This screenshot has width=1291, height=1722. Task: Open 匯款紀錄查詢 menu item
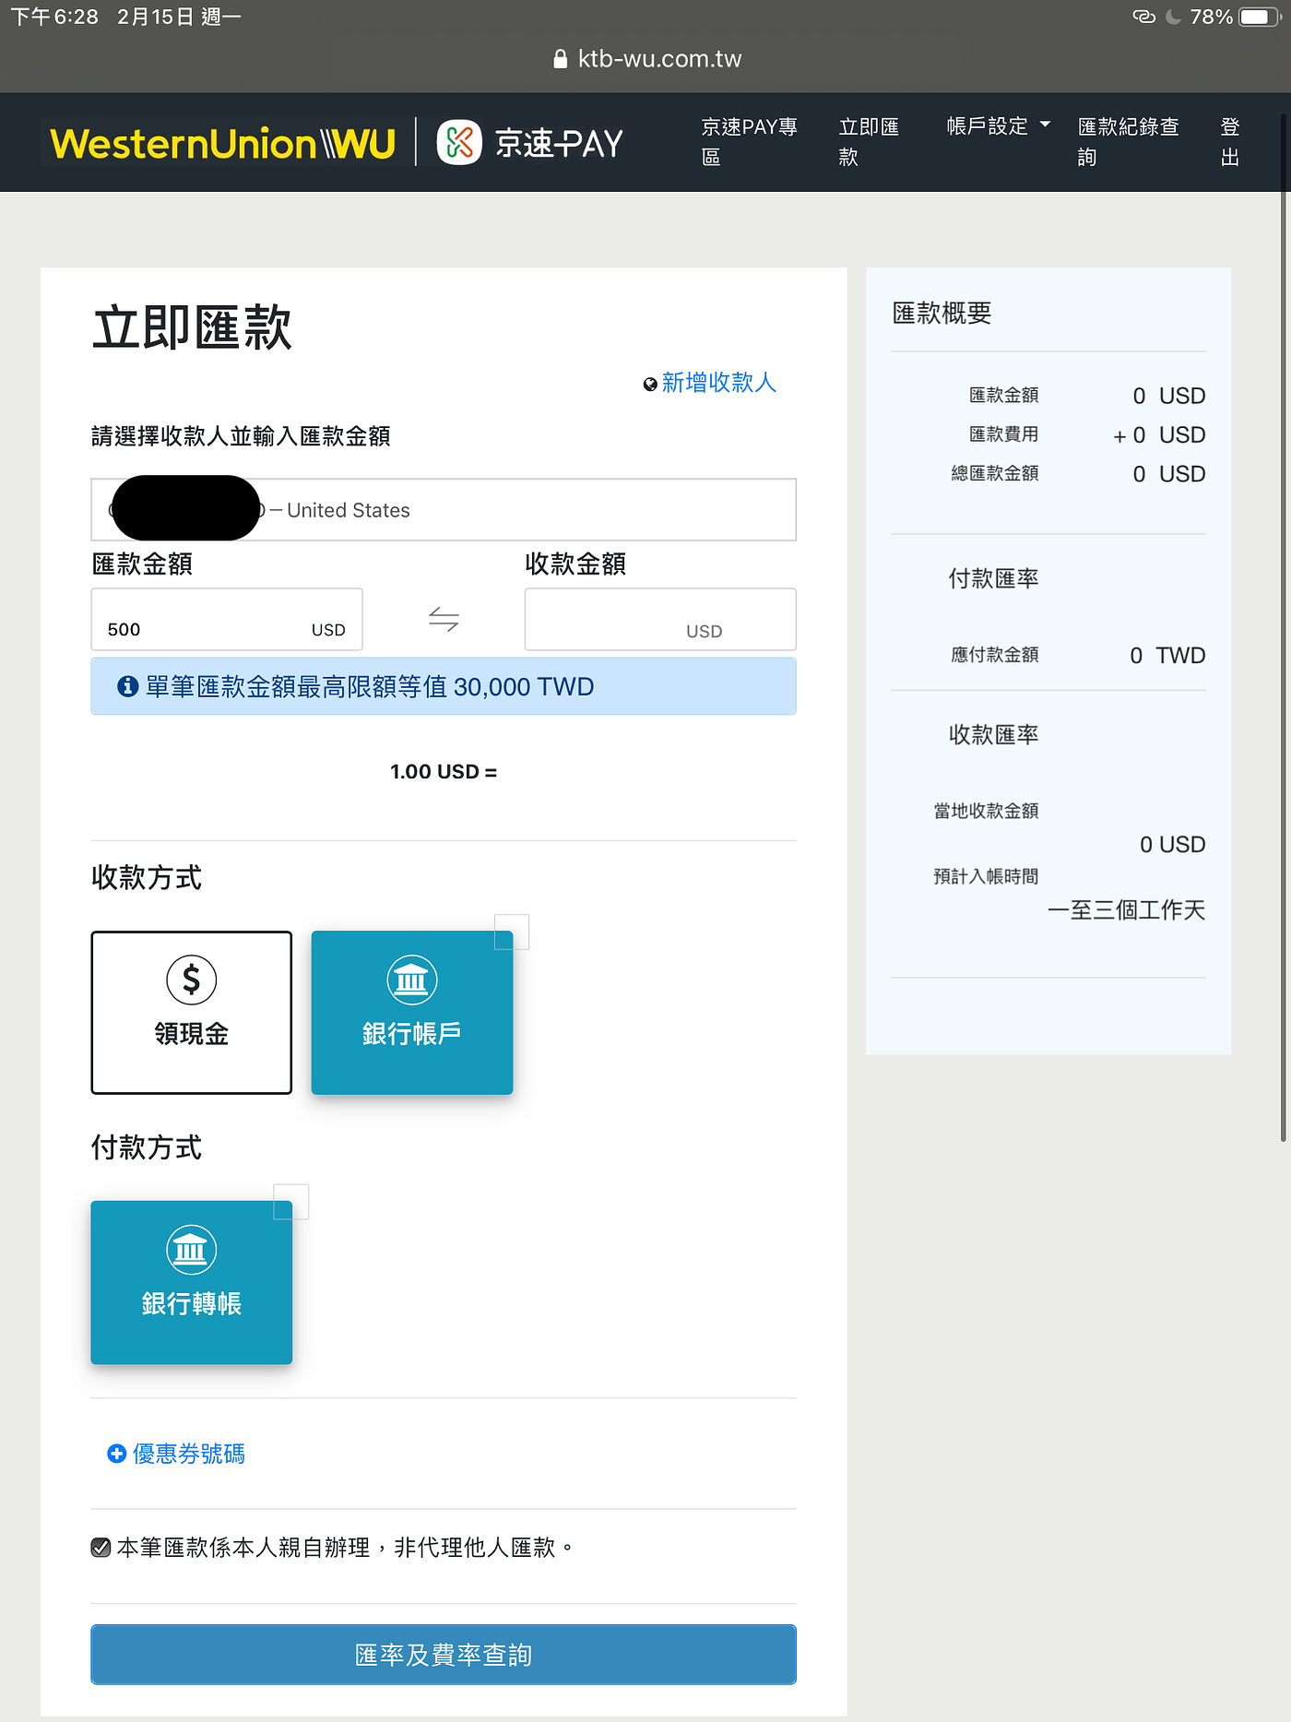[1129, 141]
